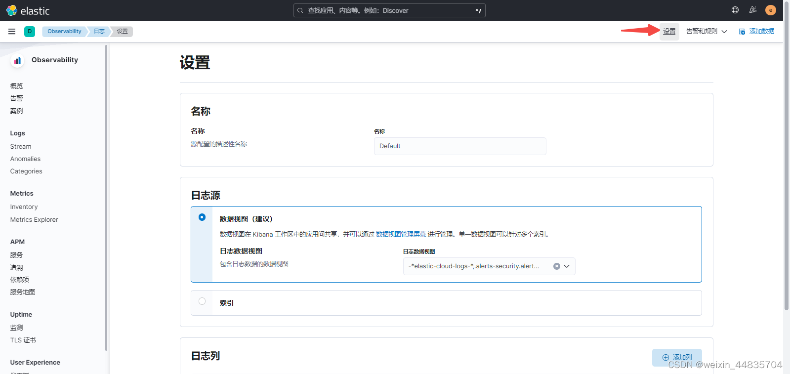The image size is (790, 374).
Task: Click the Observability breadcrumb
Action: [64, 31]
